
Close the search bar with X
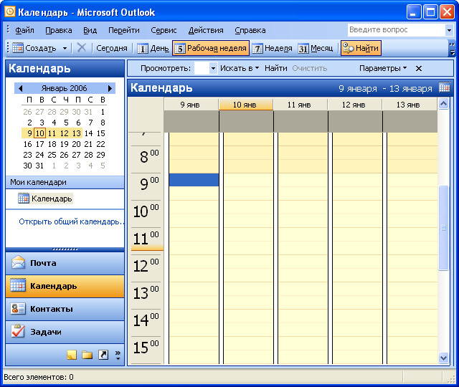tap(419, 69)
